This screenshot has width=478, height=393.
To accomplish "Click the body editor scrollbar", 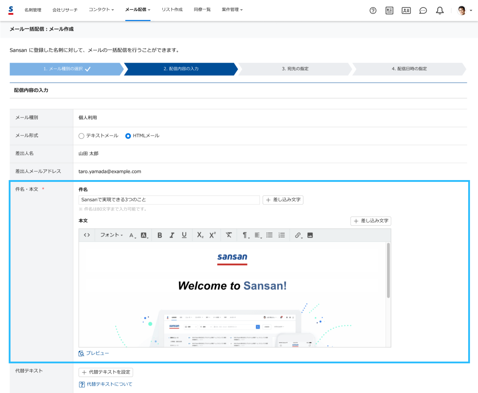I will [388, 270].
